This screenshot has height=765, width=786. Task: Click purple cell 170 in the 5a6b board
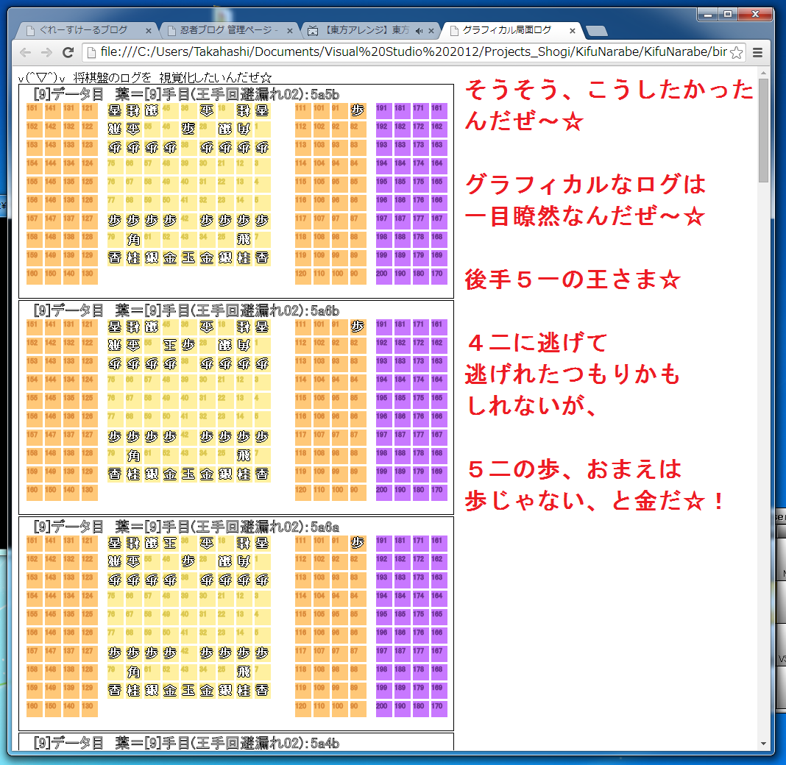pyautogui.click(x=439, y=492)
